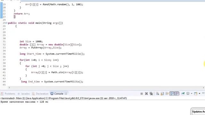This screenshot has height=115, width=205.
Task: Toggle Show Console When Standard Error Changes
Action: pyautogui.click(x=176, y=94)
